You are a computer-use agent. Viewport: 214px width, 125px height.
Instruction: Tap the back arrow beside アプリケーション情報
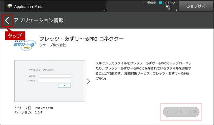[x=7, y=21]
